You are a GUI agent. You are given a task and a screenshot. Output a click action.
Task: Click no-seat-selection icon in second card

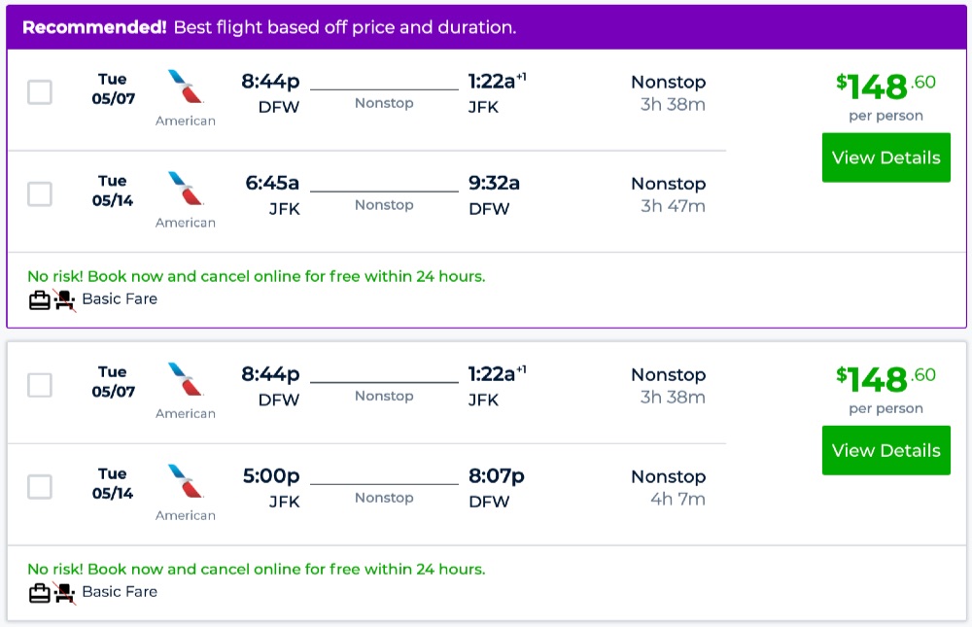65,593
